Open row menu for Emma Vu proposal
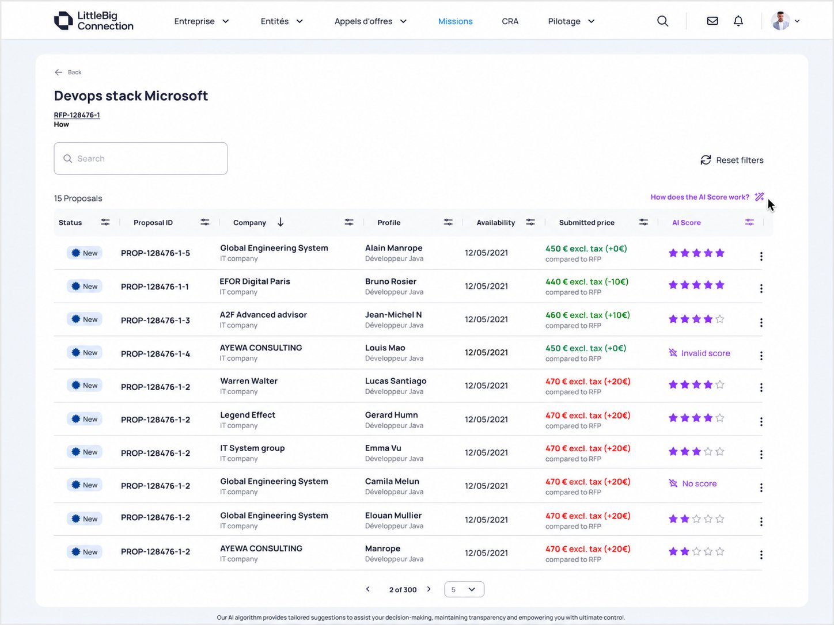The height and width of the screenshot is (625, 834). click(x=761, y=455)
